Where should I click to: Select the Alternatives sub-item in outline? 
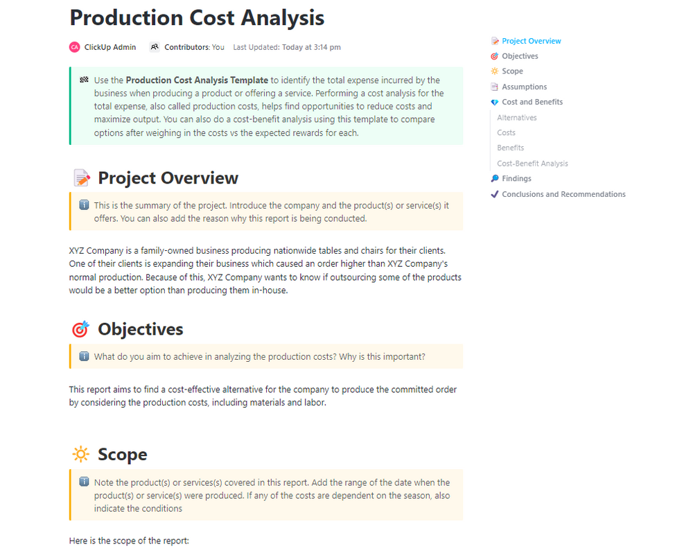(517, 118)
